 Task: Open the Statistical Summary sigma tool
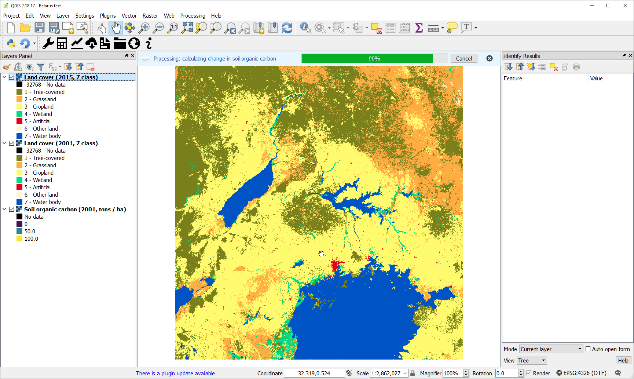419,28
